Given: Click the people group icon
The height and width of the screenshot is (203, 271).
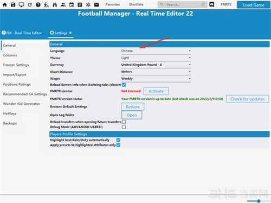Looking at the screenshot, I should click(63, 5).
